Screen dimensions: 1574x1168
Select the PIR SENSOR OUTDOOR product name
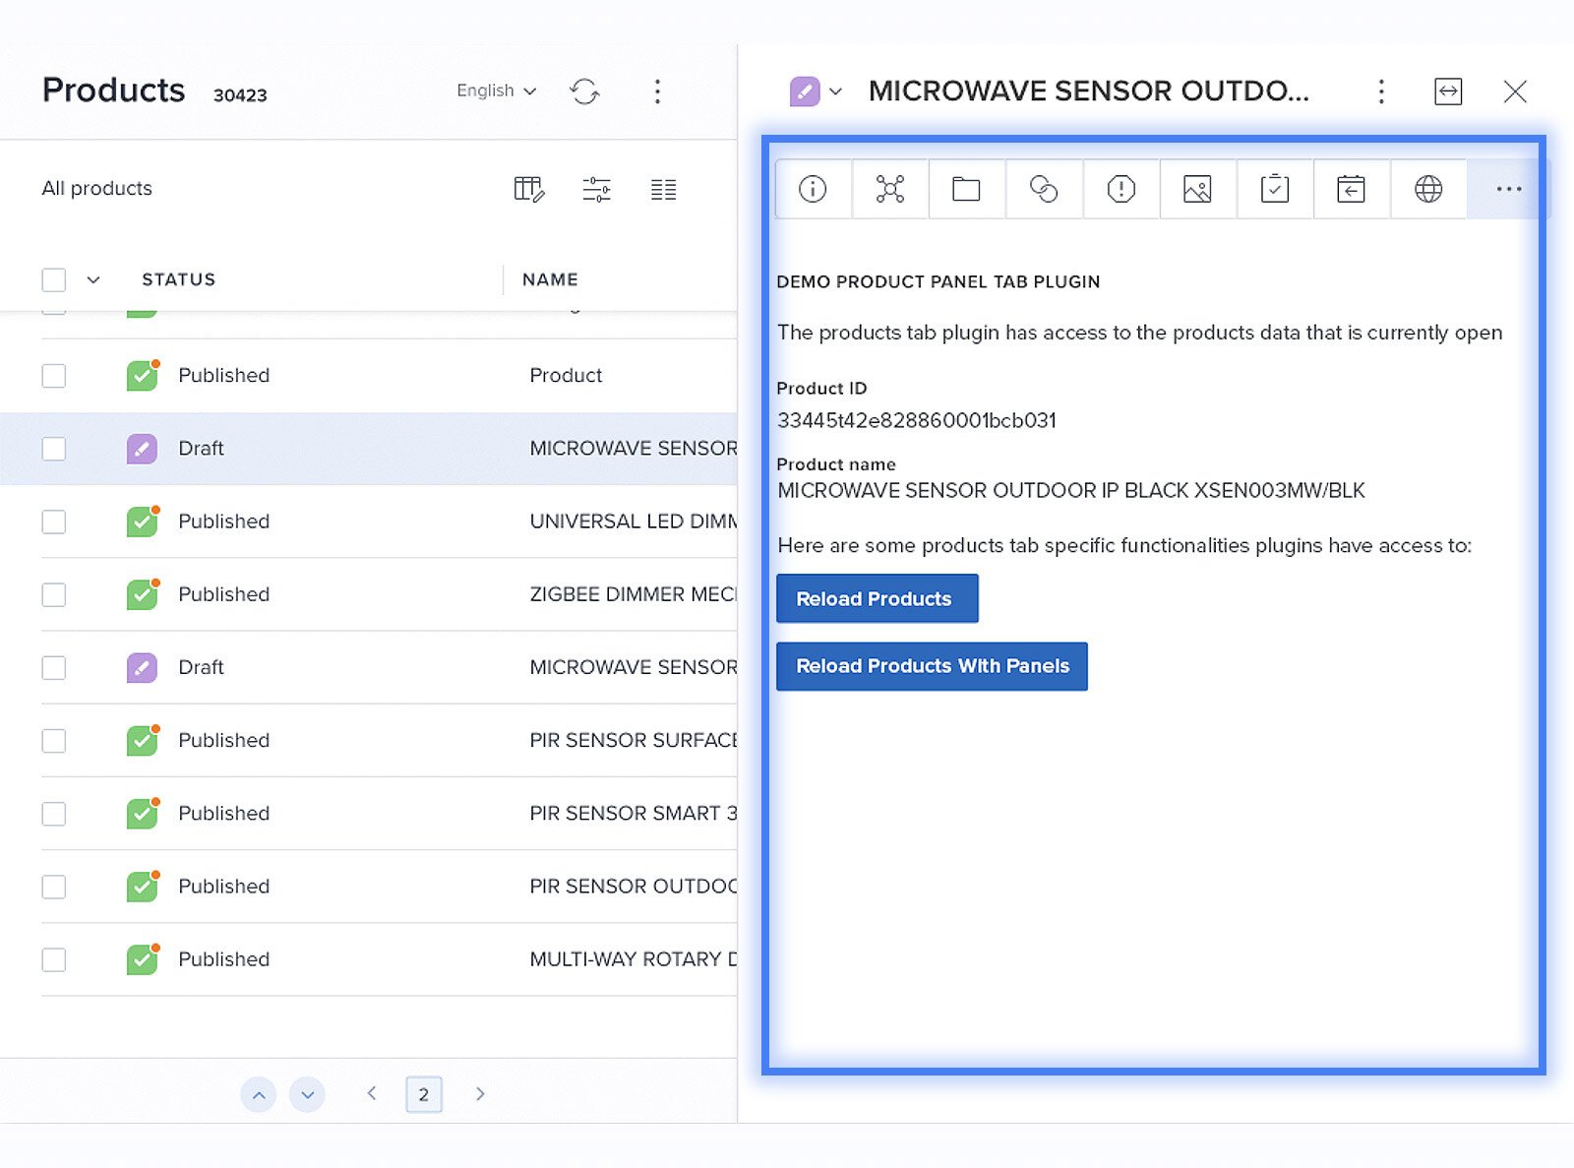coord(633,886)
